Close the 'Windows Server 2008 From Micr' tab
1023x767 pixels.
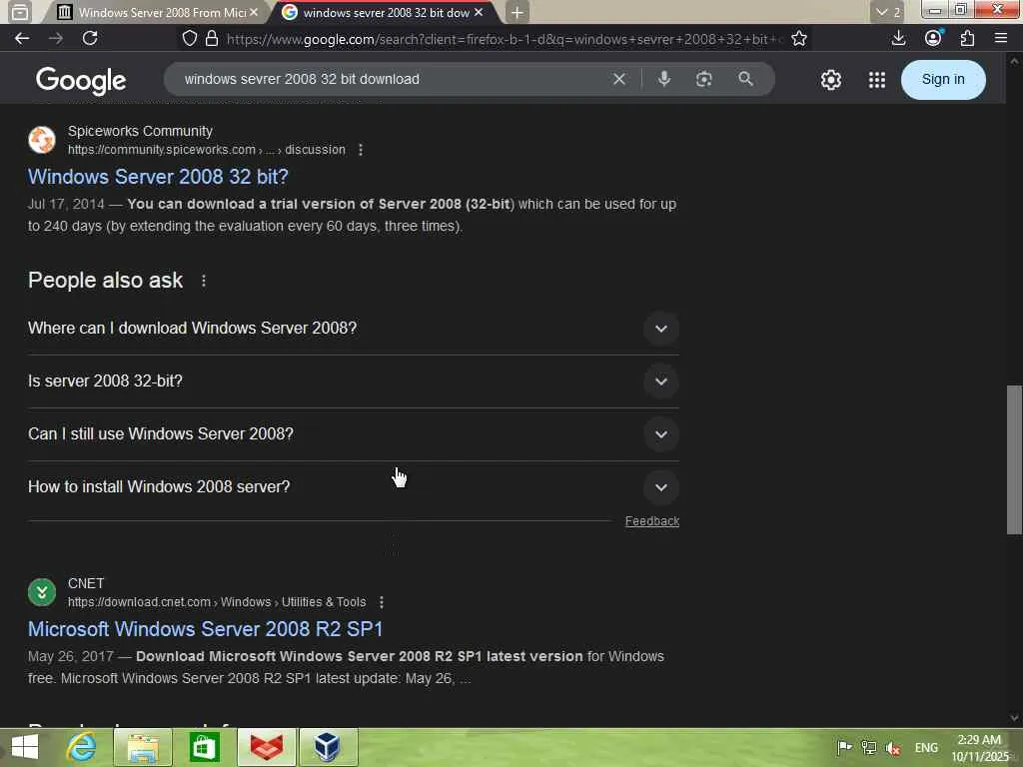point(254,12)
